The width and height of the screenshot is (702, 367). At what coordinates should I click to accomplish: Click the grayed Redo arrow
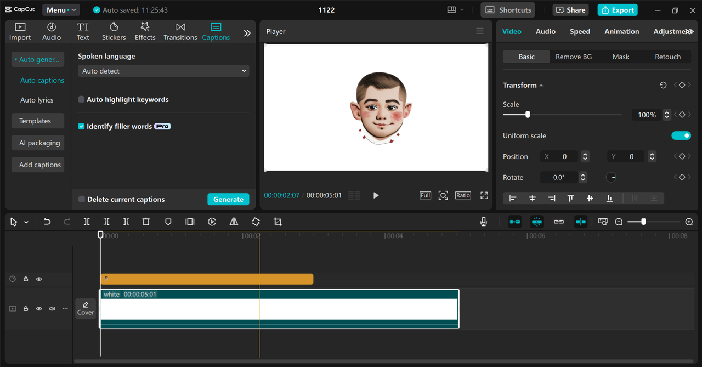tap(67, 222)
